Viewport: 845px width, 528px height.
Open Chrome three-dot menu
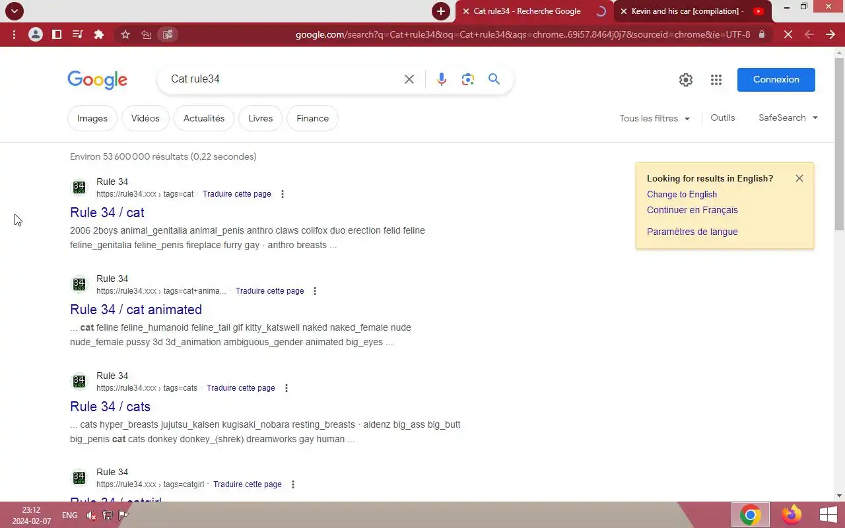[x=14, y=34]
